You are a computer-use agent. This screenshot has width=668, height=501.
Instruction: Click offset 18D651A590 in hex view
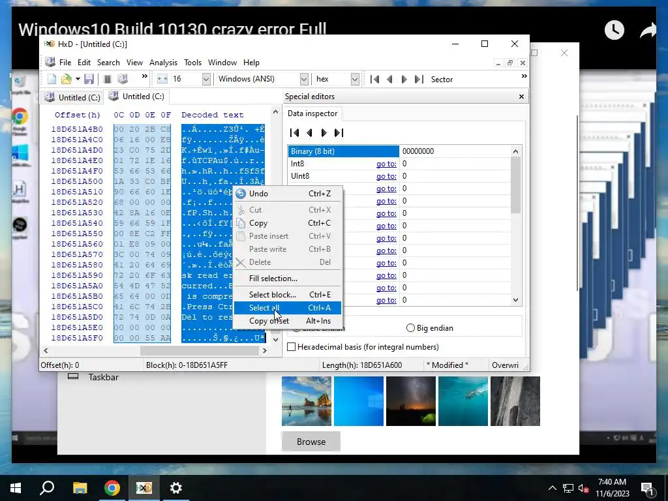tap(77, 275)
